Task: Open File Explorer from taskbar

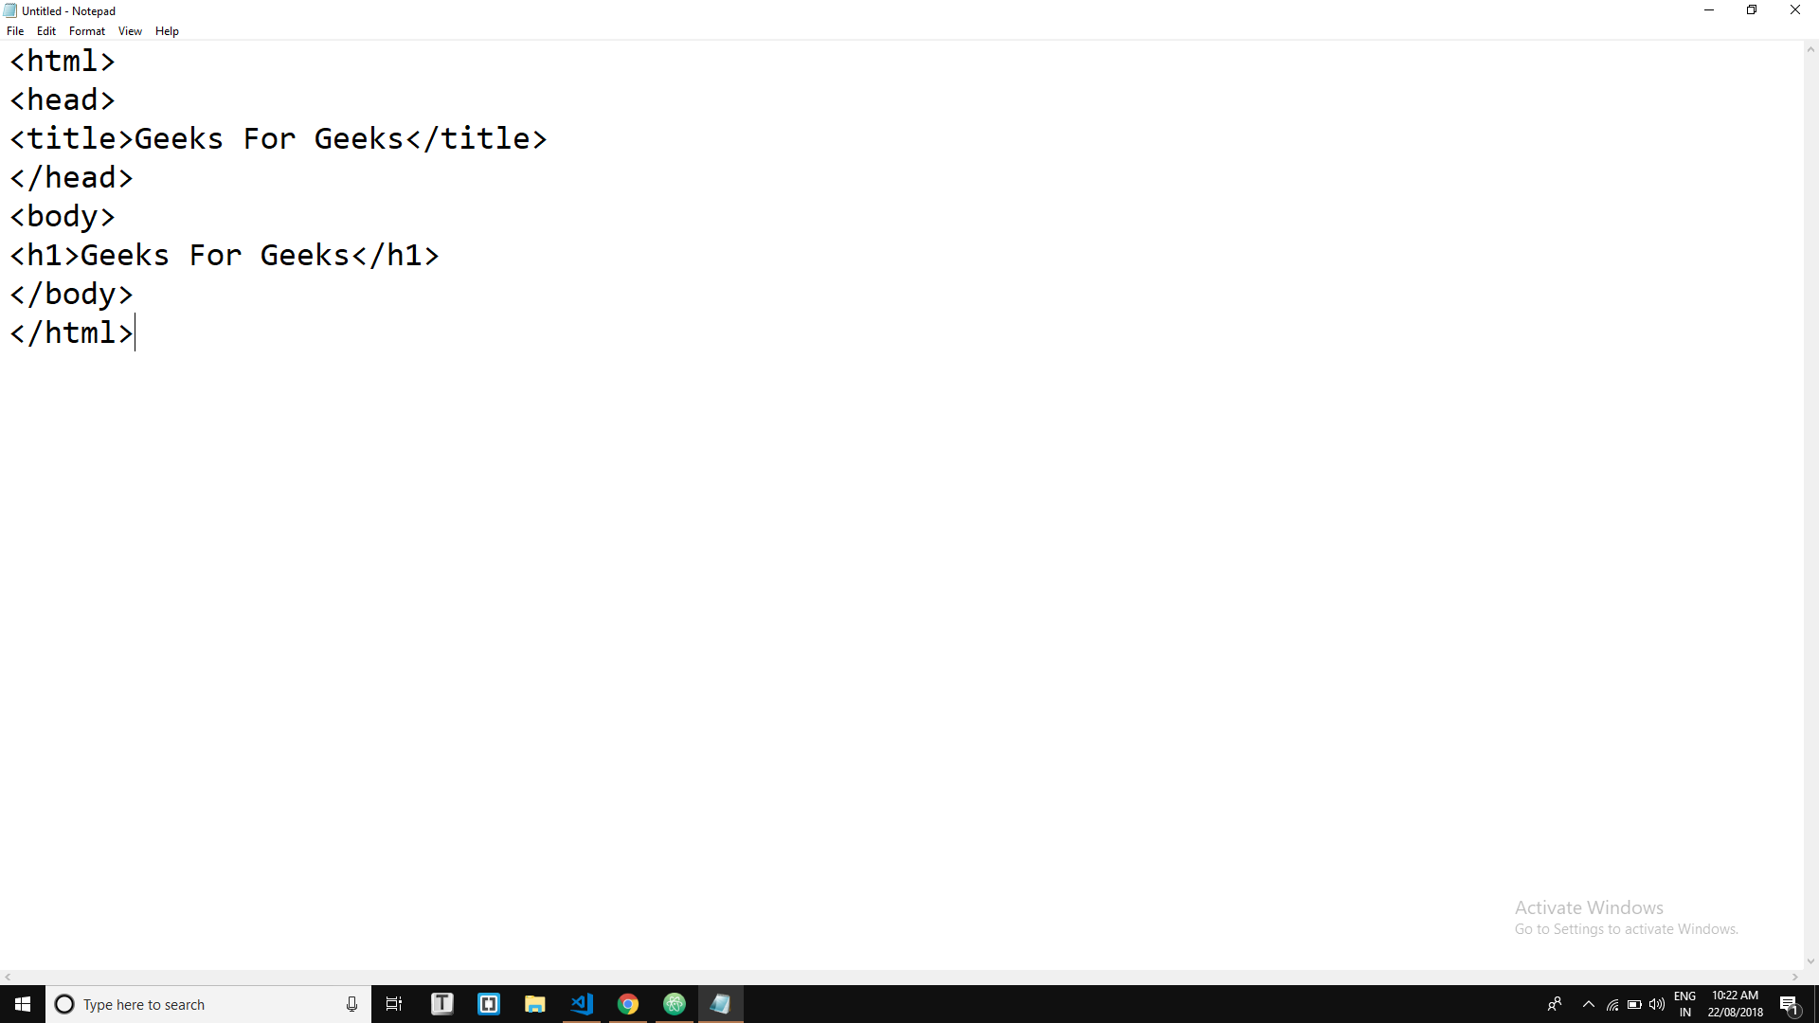Action: (x=534, y=1004)
